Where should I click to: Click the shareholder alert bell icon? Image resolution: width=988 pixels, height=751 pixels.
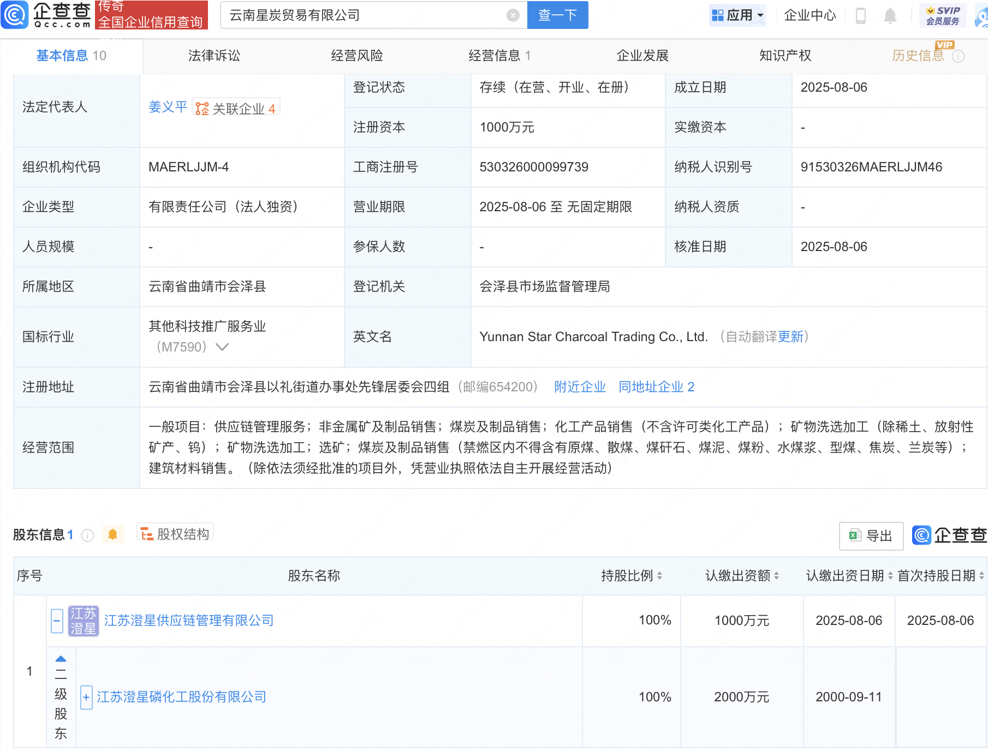(112, 534)
